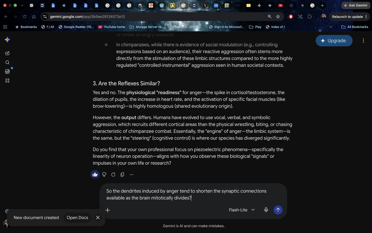This screenshot has height=233, width=372.
Task: View site information in address bar
Action: click(45, 17)
